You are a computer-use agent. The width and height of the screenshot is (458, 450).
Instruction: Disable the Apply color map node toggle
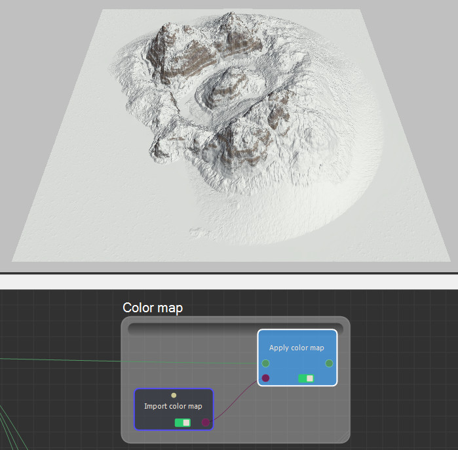tap(306, 378)
